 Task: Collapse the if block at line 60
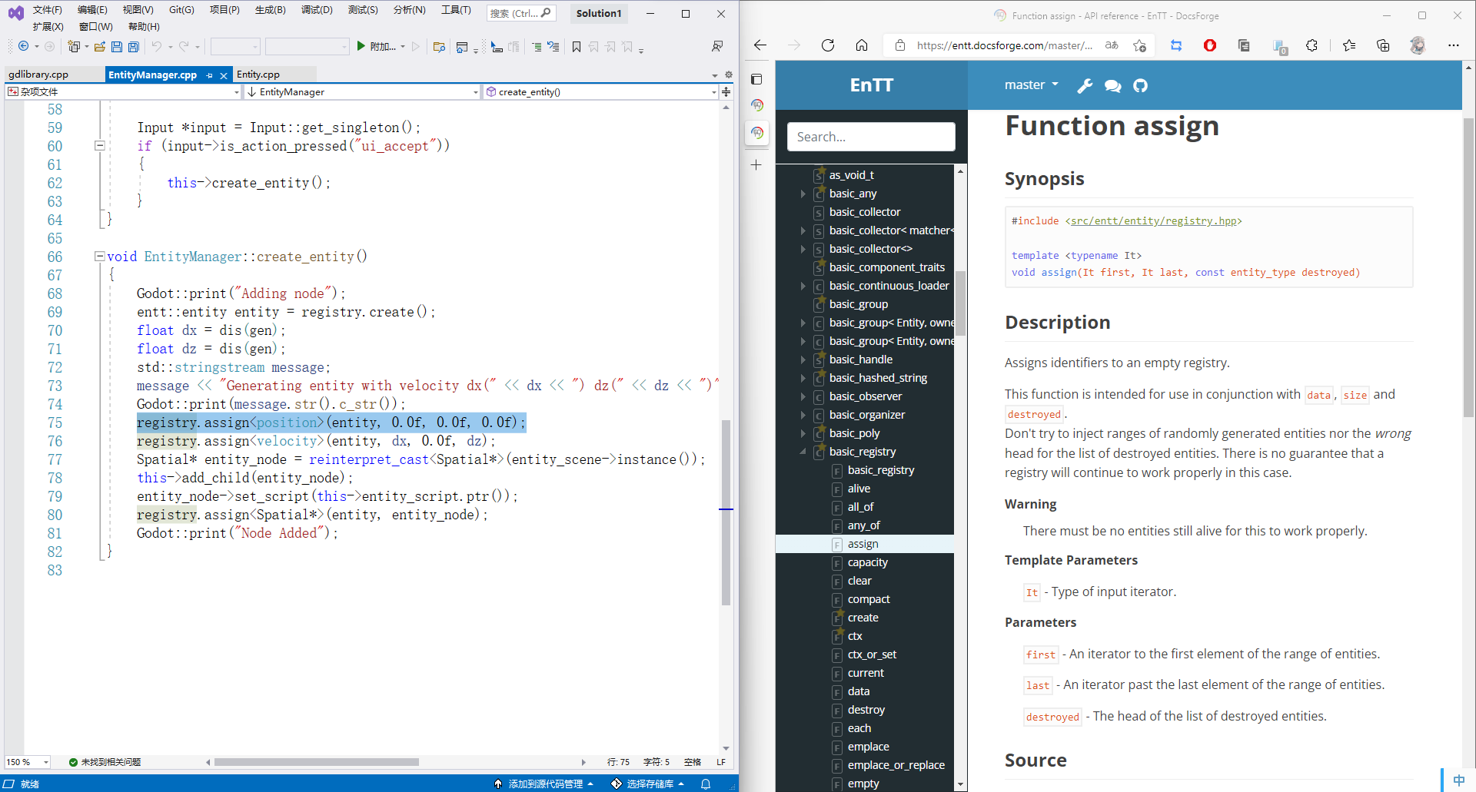click(99, 145)
